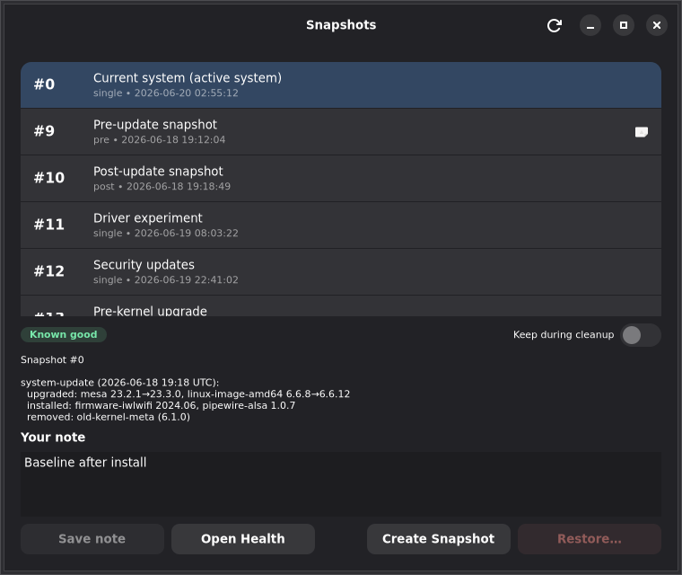Click the 'upgraded: mesa' detail line
The image size is (682, 575).
click(188, 394)
